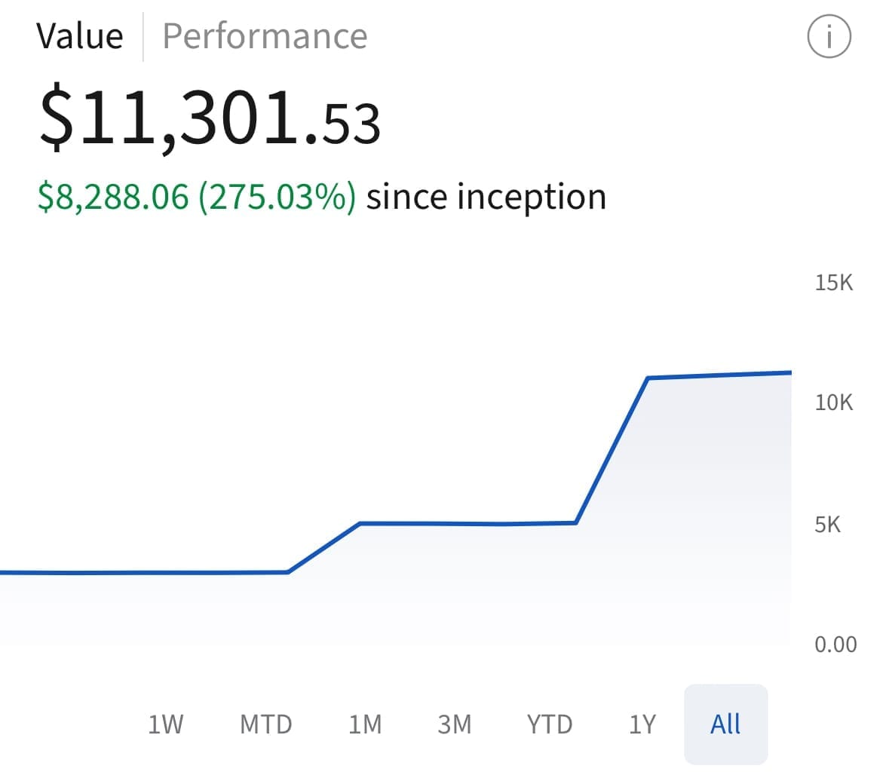Select the MTD time range

265,724
